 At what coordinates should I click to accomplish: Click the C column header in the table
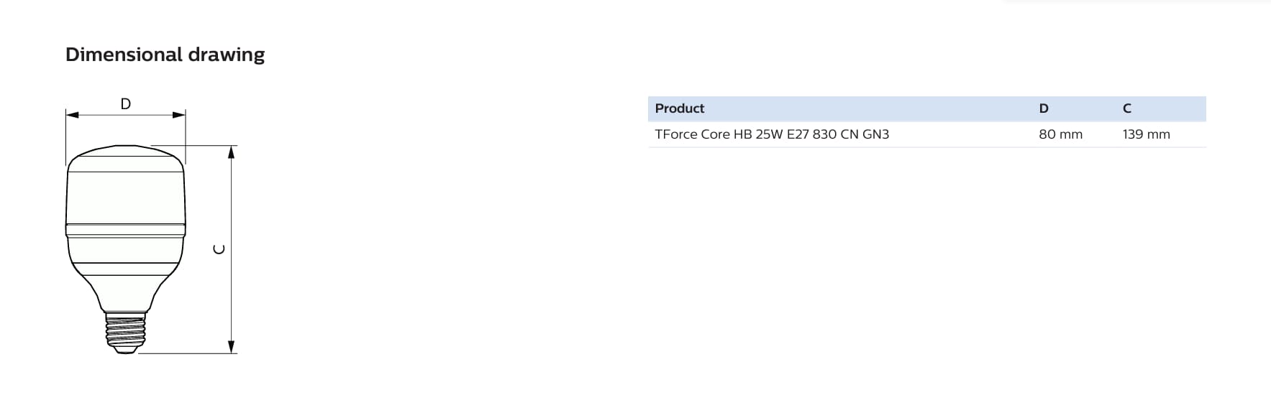tap(1127, 108)
